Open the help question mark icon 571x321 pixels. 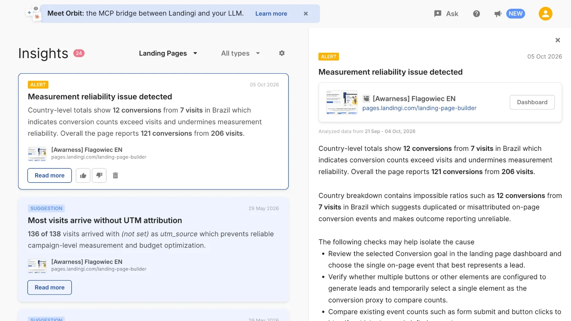(477, 14)
